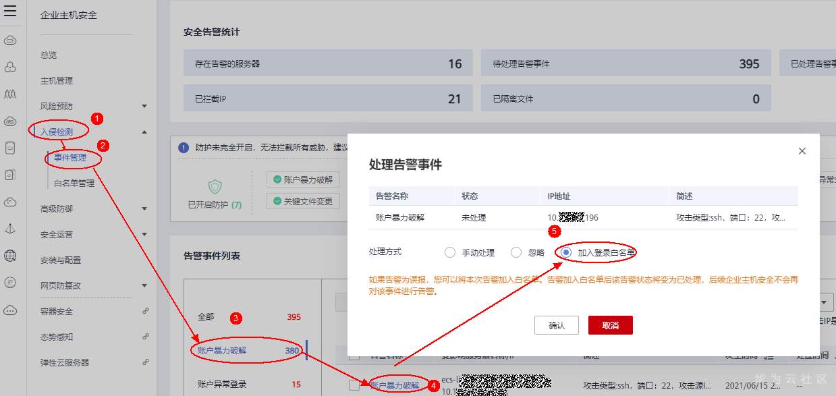Click the waveform-shaped icon in the rail
This screenshot has width=836, height=396.
click(x=10, y=94)
